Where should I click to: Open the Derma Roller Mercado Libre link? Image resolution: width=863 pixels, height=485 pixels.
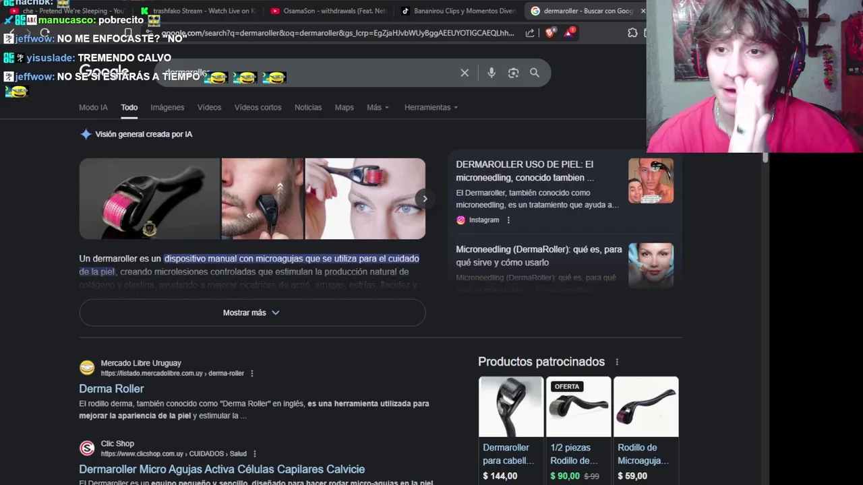coord(111,389)
